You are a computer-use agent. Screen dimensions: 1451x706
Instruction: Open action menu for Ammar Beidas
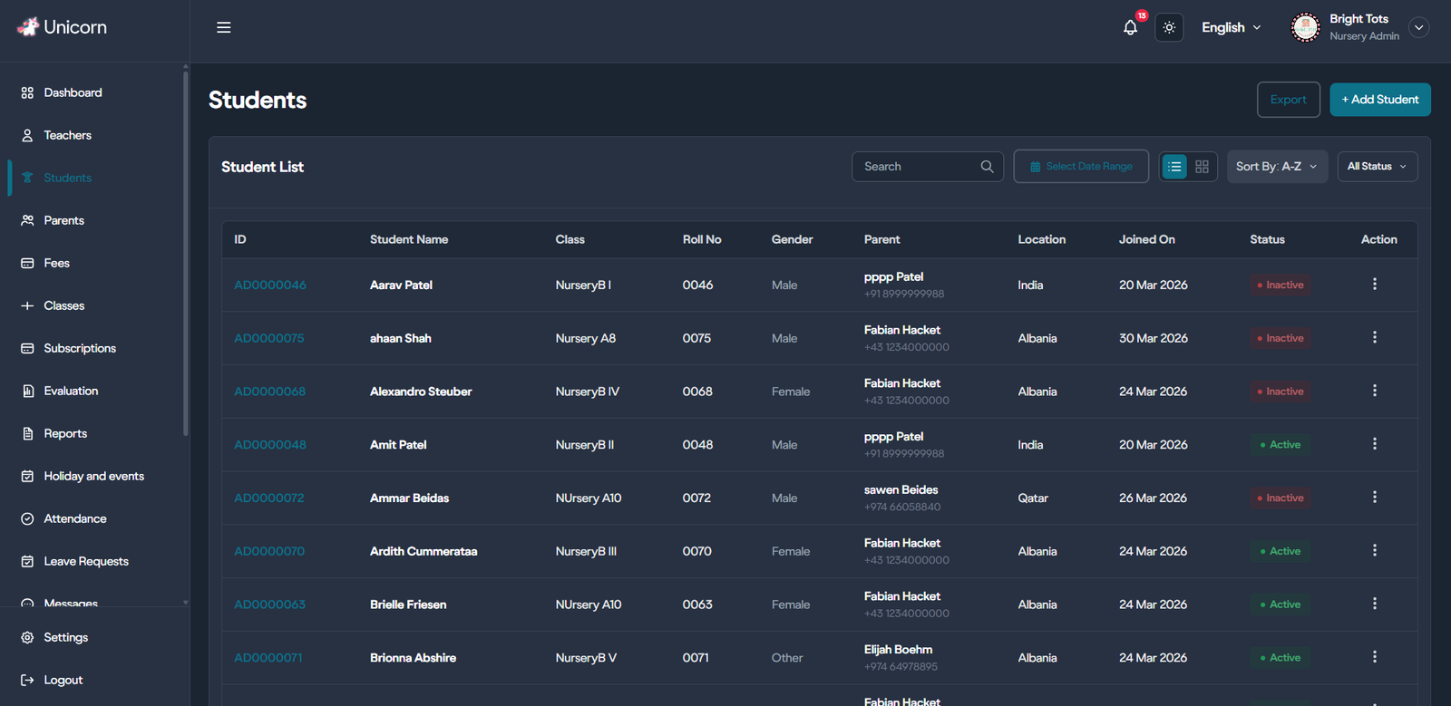1375,497
